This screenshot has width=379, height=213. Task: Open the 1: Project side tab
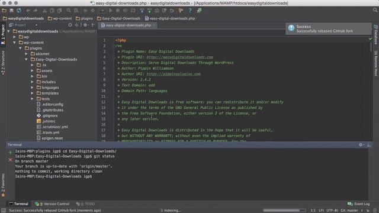(3, 34)
